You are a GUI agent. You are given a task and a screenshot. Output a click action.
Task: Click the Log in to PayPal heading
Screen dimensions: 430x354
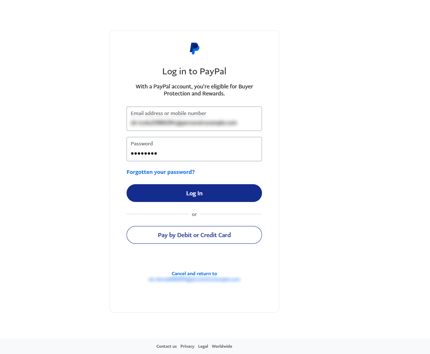point(194,71)
